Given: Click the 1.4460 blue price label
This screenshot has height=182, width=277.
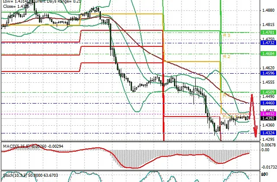Looking at the screenshot, I should point(268,103).
